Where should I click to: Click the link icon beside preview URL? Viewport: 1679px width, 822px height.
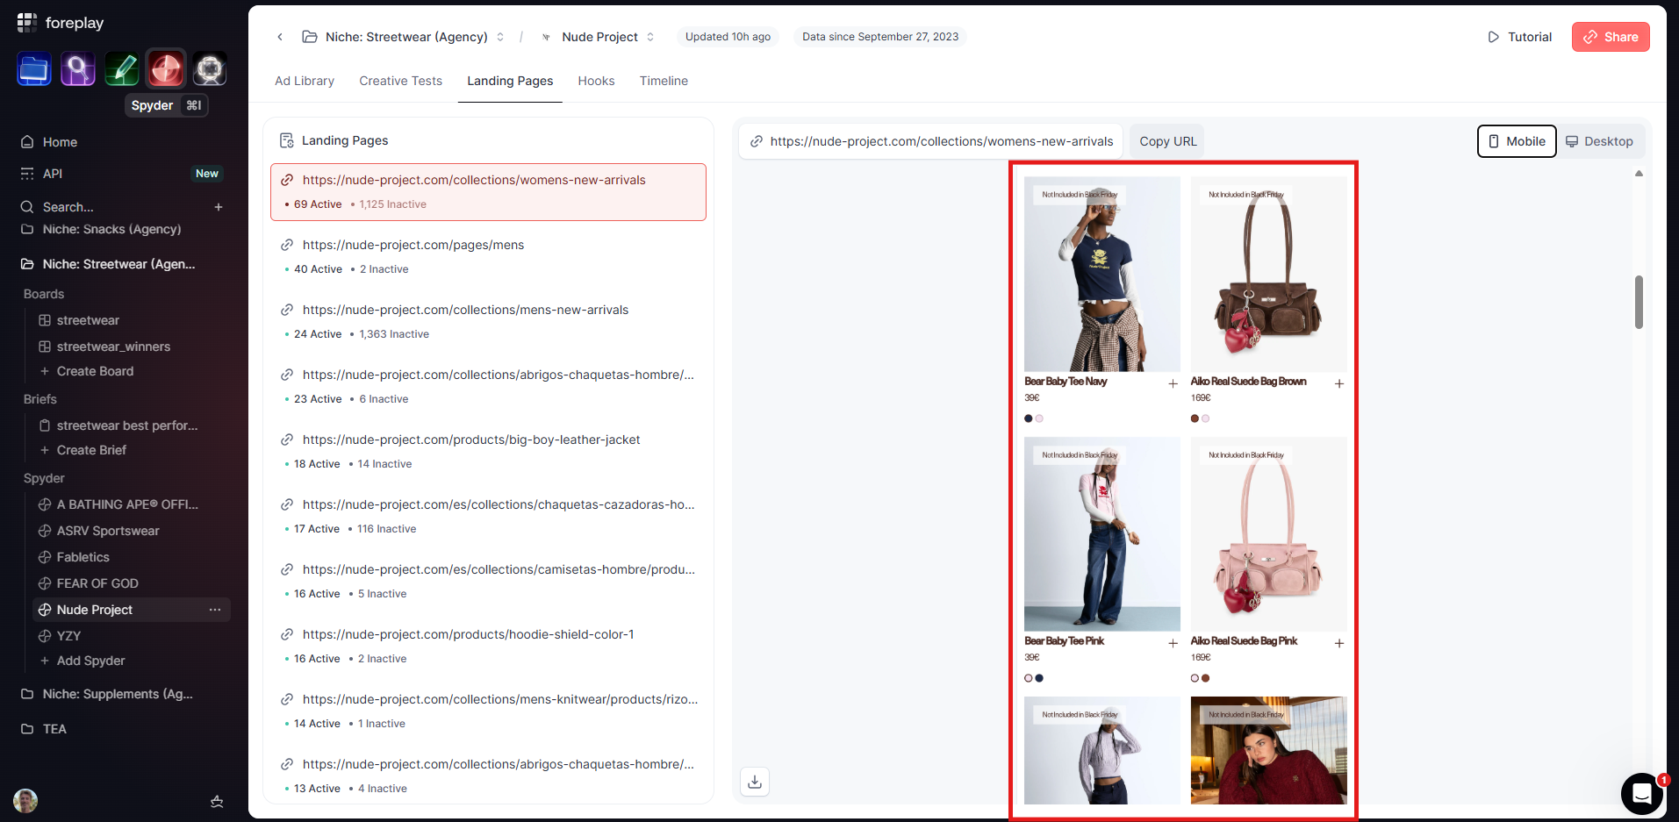tap(757, 141)
